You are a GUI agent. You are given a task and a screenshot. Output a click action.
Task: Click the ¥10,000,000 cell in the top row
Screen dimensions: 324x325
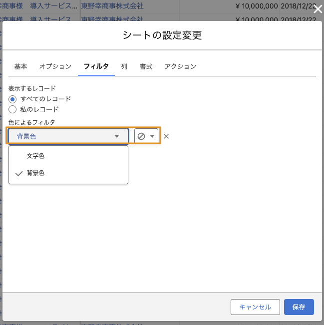coord(253,6)
